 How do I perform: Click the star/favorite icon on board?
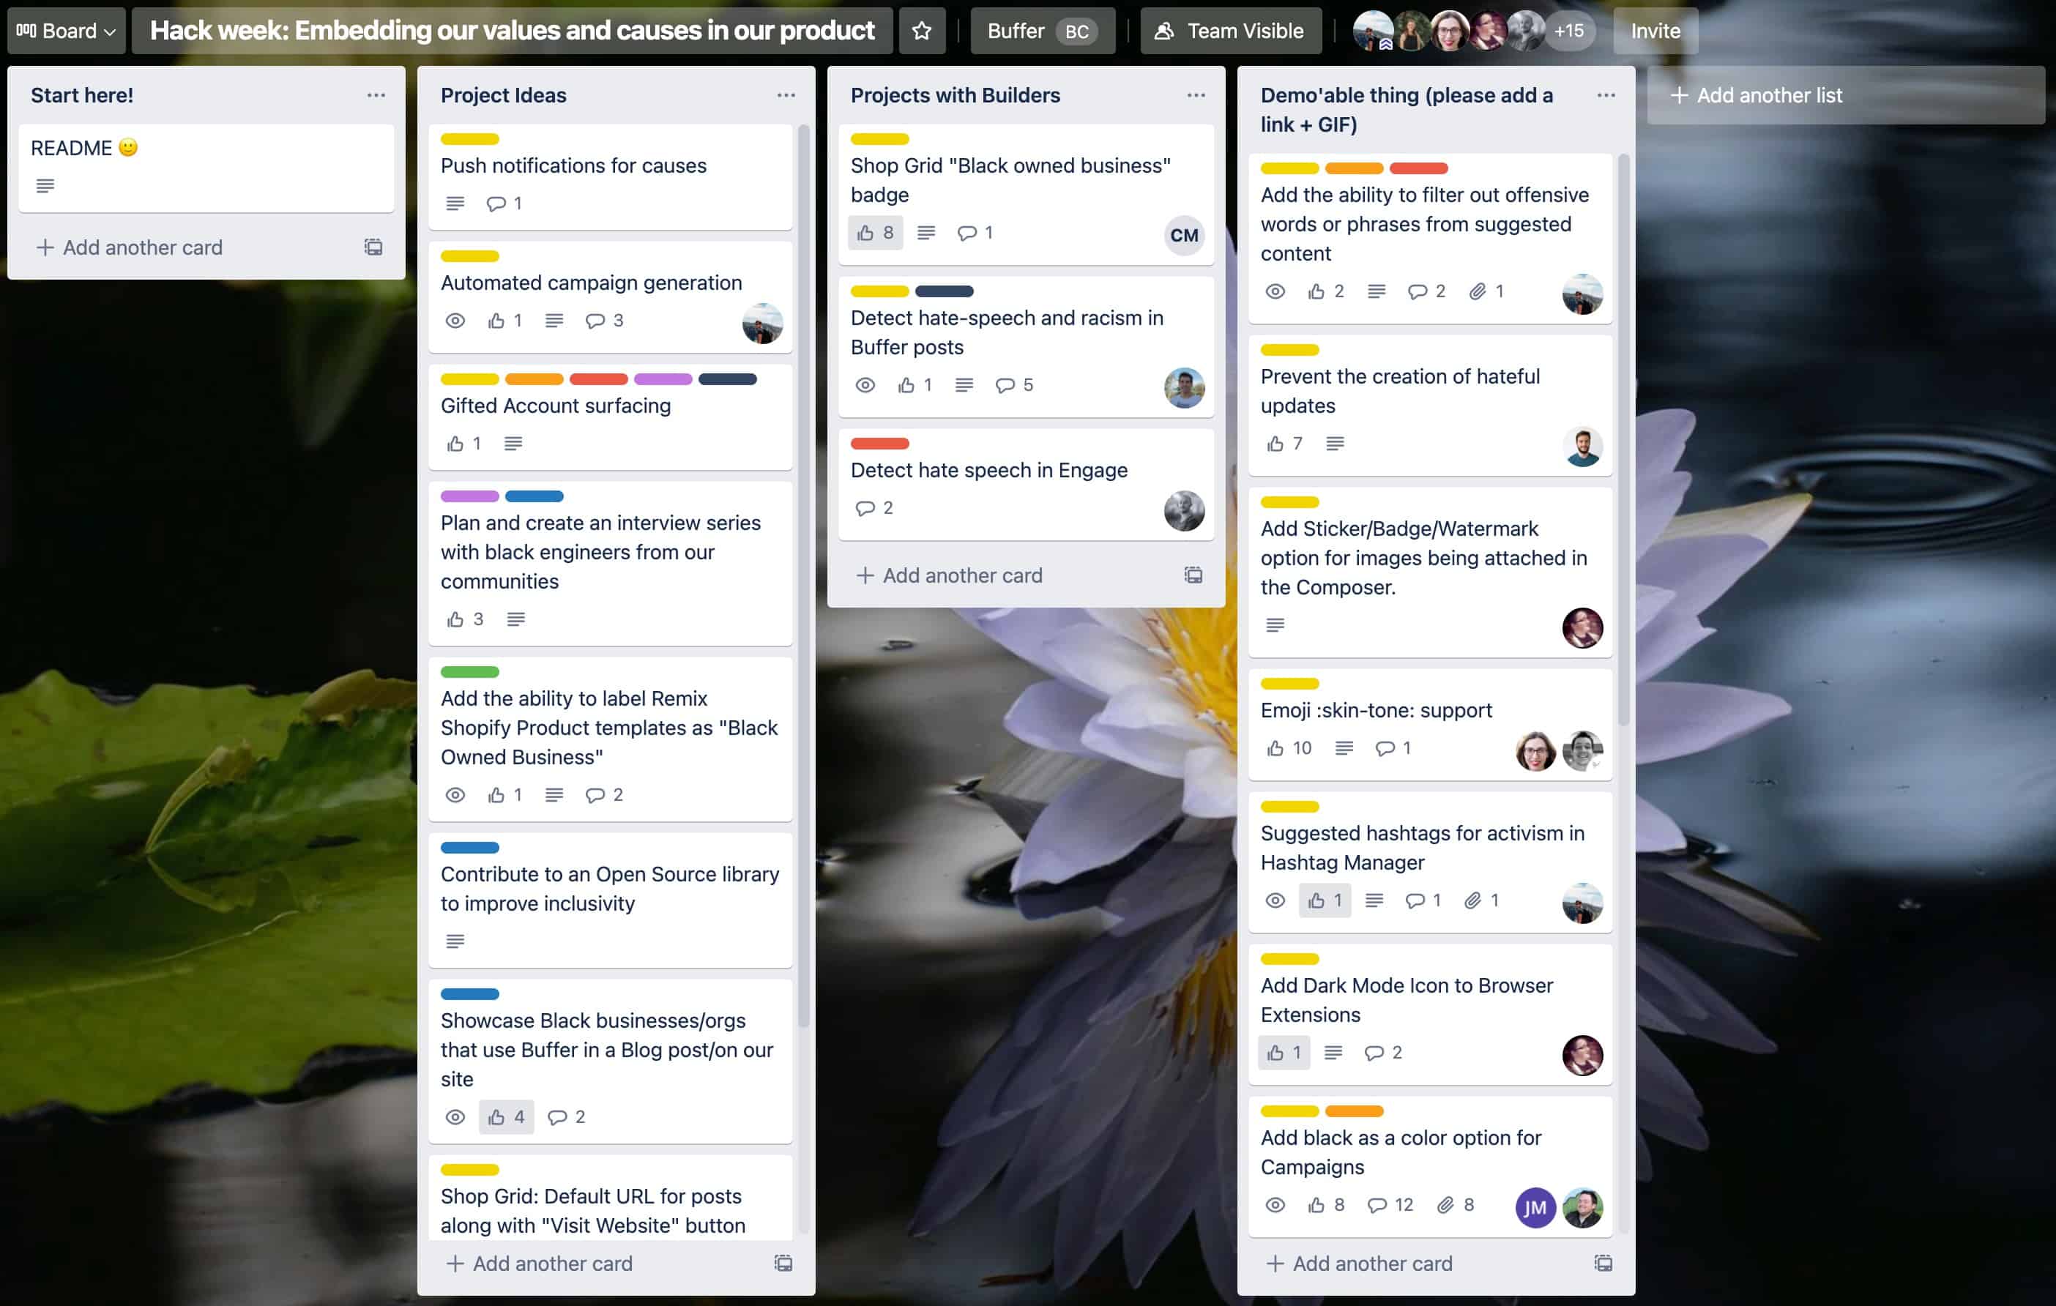(920, 30)
